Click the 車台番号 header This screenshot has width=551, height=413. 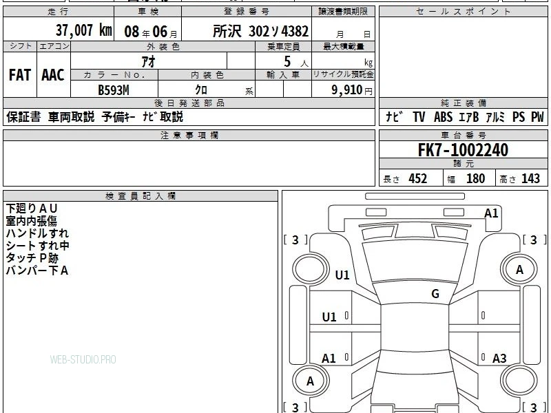pyautogui.click(x=464, y=135)
